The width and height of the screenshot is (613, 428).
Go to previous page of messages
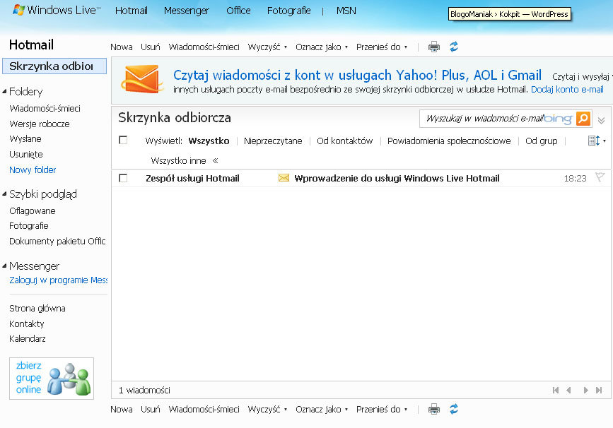click(x=569, y=390)
